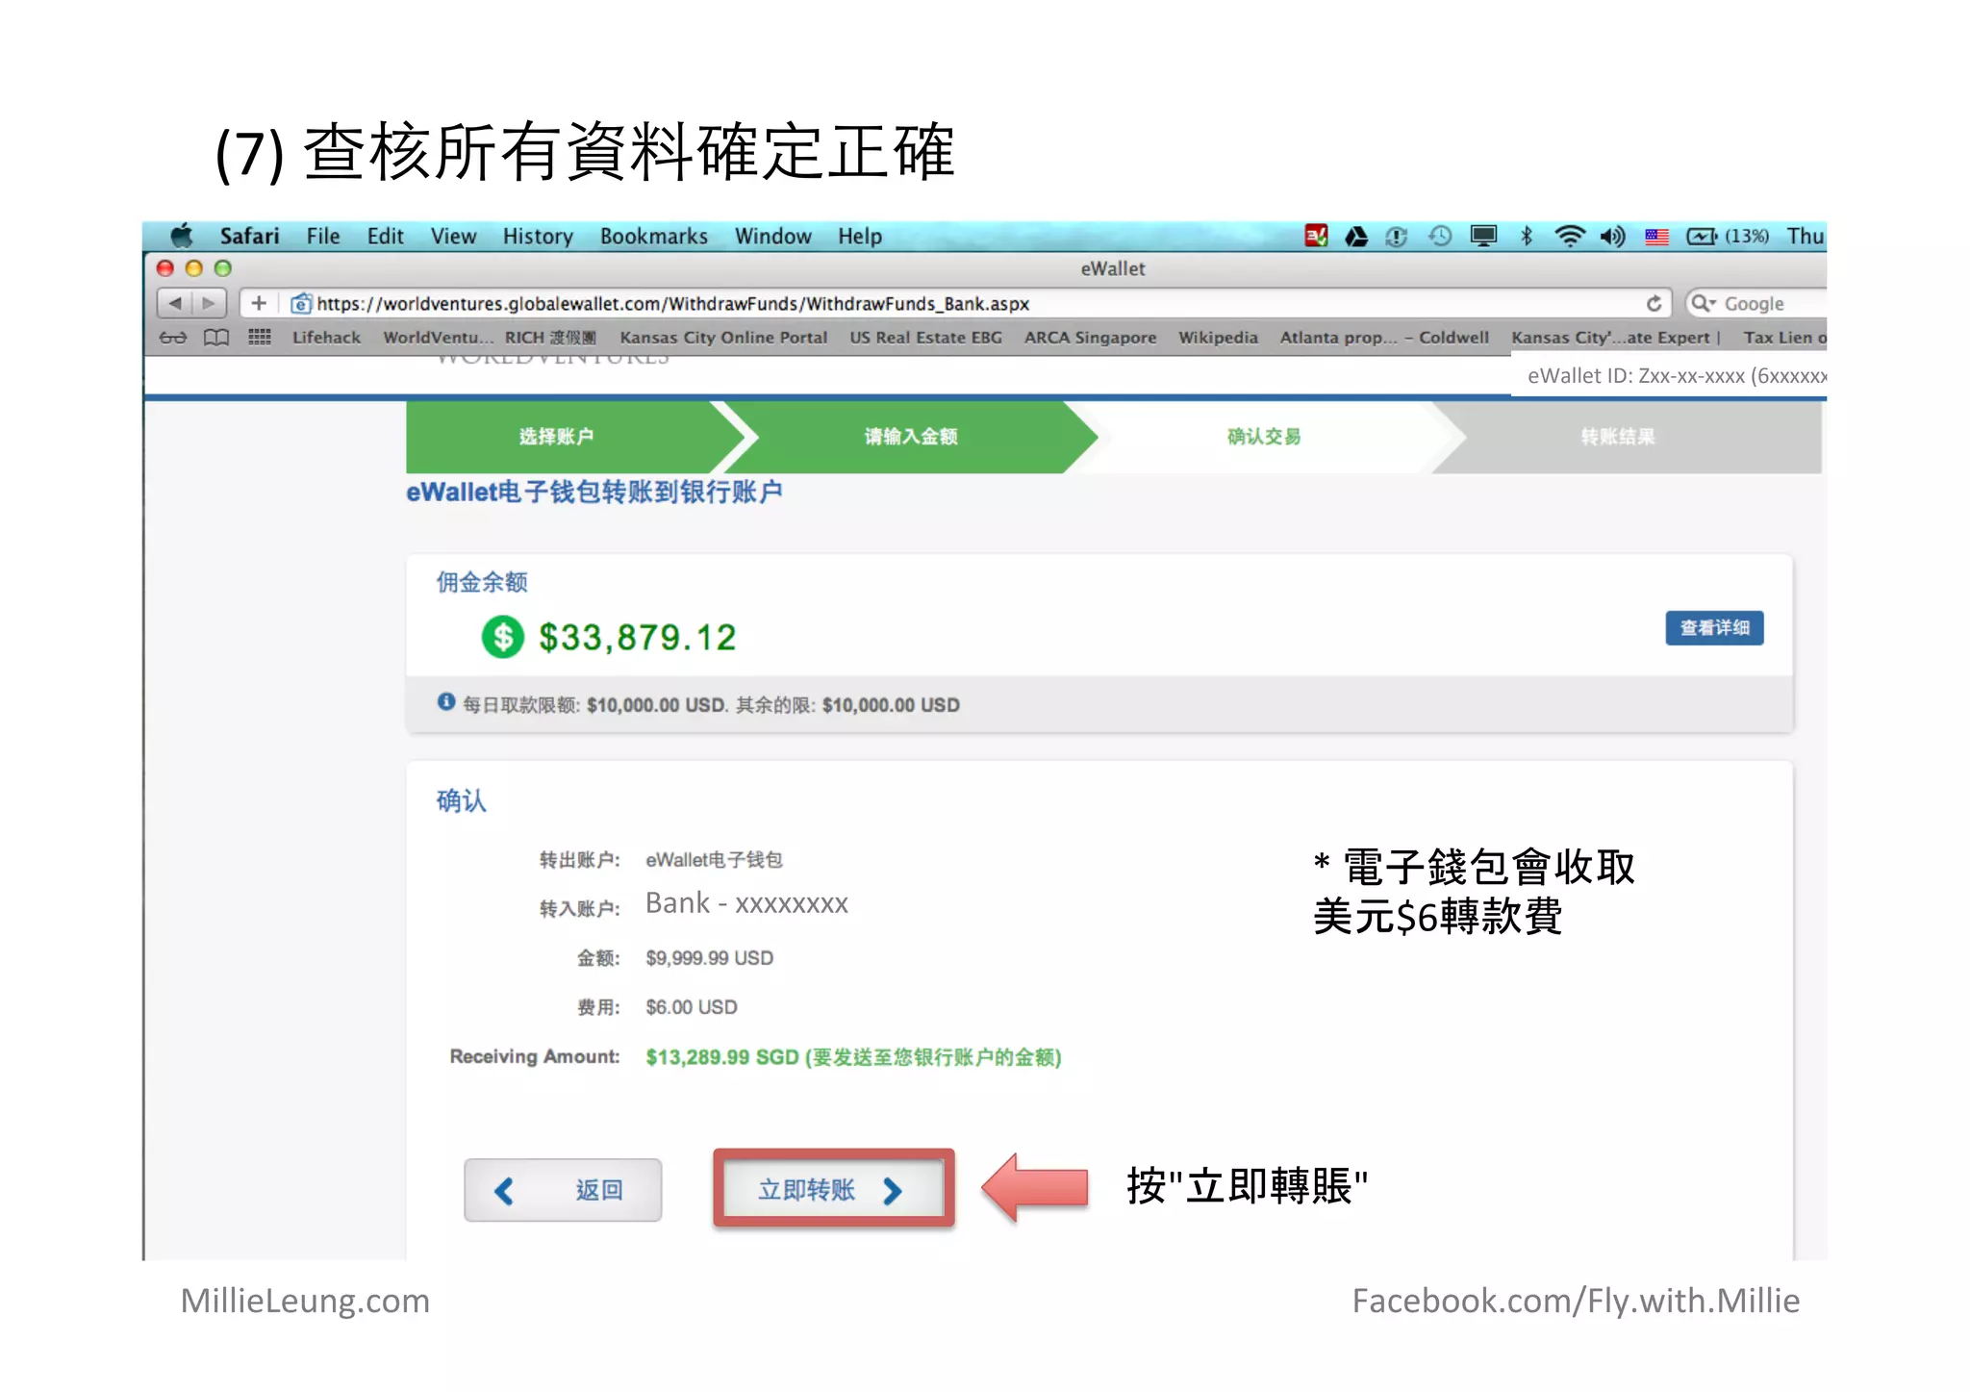Viewport: 1970px width, 1392px height.
Task: Go back with Safari's back arrow
Action: (175, 303)
